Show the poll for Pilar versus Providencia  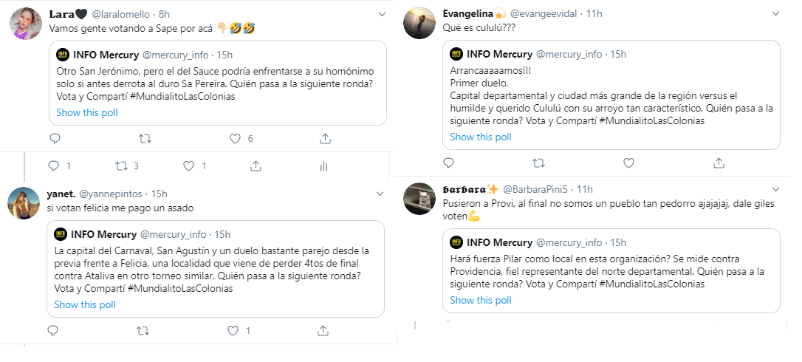(480, 300)
